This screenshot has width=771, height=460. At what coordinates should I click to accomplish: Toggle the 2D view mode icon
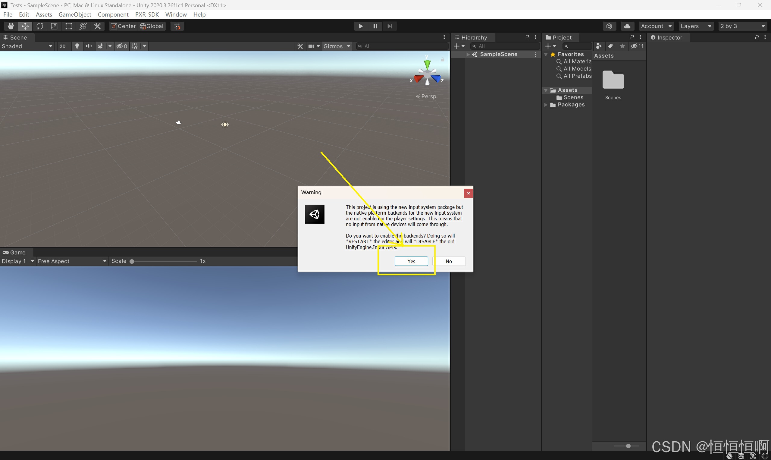click(x=62, y=46)
